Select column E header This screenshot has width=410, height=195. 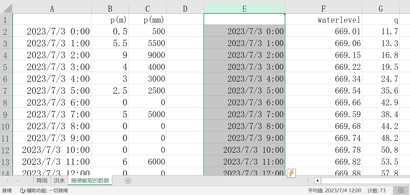click(244, 8)
